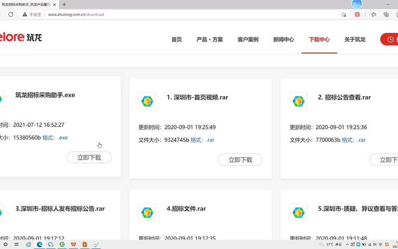The image size is (398, 249).
Task: Click title 4.招标文件.rar
Action: (x=186, y=209)
